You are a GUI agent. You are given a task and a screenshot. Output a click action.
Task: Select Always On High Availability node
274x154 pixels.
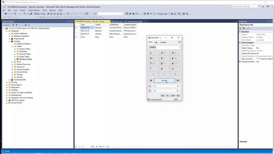click(x=21, y=92)
